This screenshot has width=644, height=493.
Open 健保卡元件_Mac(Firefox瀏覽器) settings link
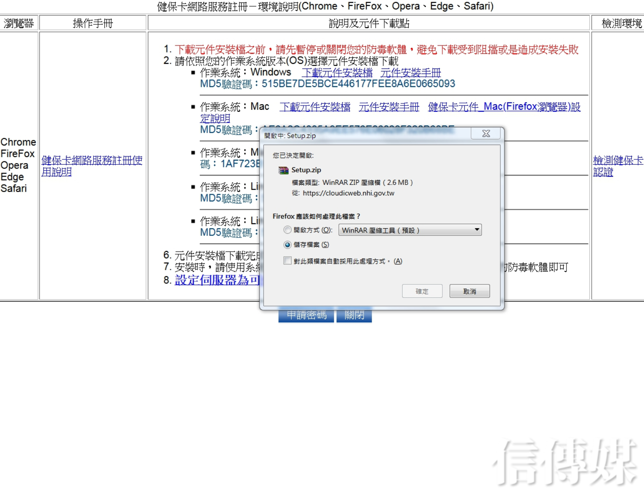point(504,107)
